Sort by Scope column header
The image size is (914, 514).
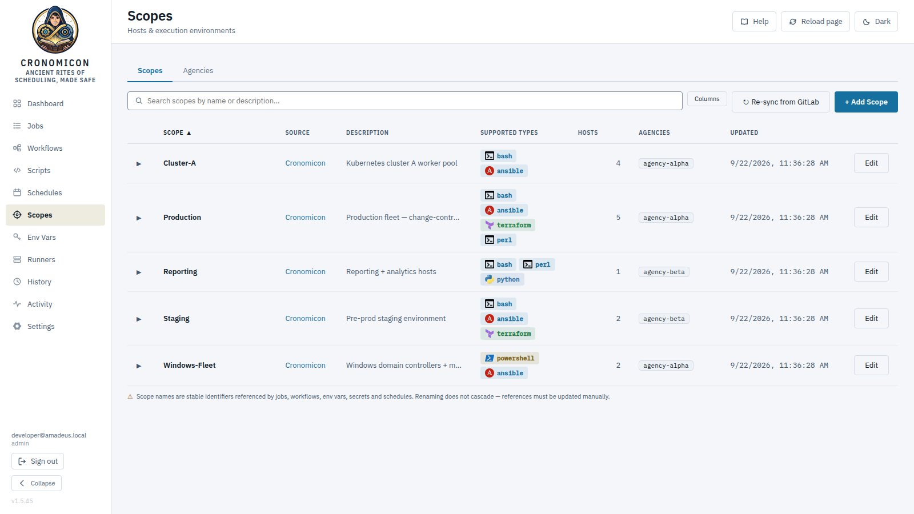click(x=177, y=132)
